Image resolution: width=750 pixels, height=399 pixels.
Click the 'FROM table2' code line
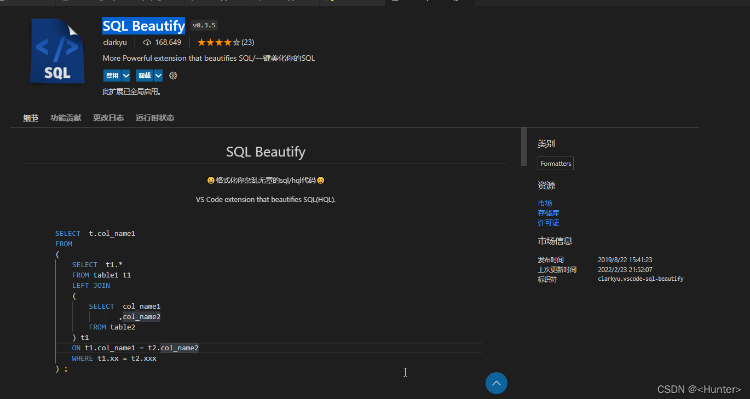112,327
